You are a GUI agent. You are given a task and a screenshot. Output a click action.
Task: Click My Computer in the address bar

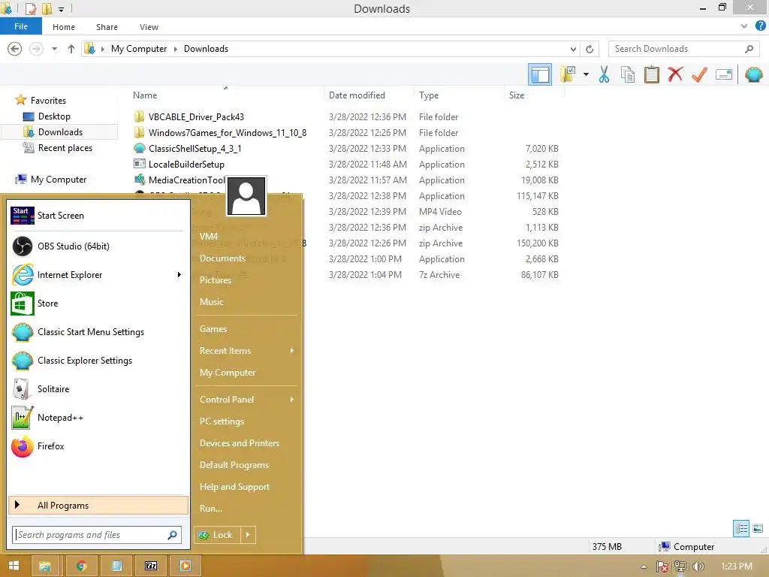139,49
